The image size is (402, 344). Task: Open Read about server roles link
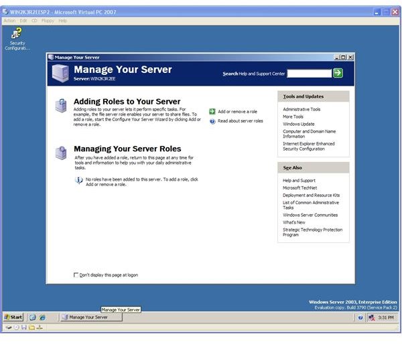coord(241,121)
